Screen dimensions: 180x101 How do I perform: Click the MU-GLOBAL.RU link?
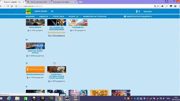coord(57,28)
